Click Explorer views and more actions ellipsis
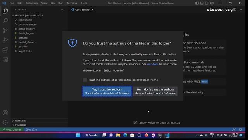This screenshot has width=248, height=140. click(x=63, y=10)
